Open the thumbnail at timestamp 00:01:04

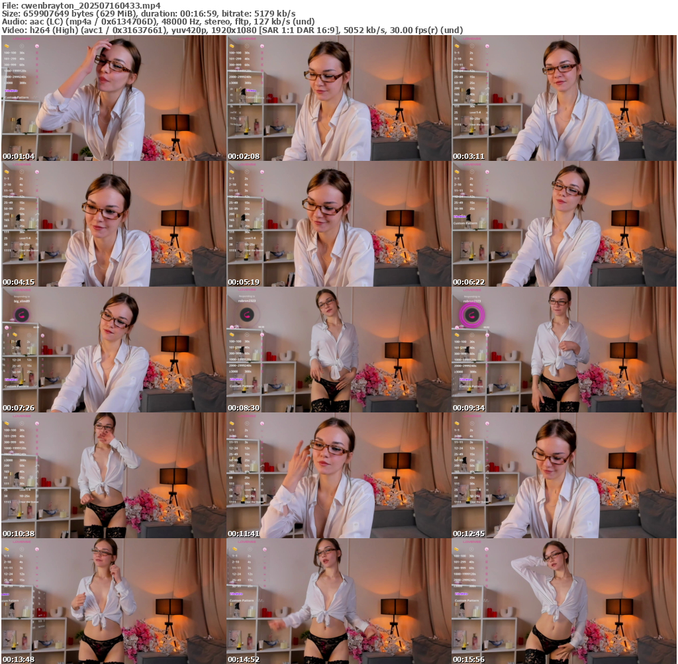click(x=113, y=98)
